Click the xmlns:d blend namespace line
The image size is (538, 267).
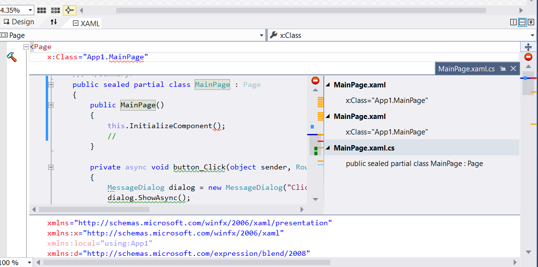pos(179,253)
